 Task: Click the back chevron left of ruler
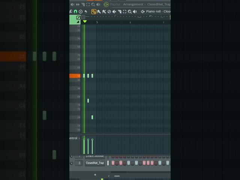pyautogui.click(x=83, y=17)
